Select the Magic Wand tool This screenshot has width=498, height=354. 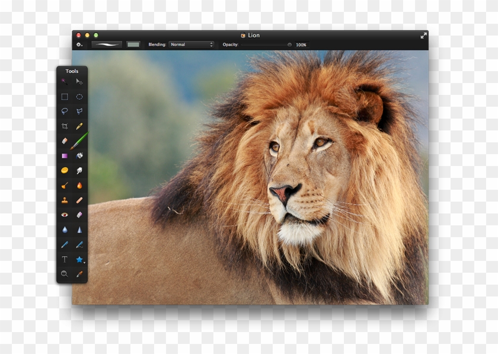click(65, 81)
